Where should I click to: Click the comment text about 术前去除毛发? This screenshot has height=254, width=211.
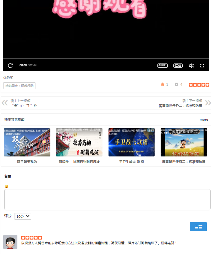click(99, 243)
